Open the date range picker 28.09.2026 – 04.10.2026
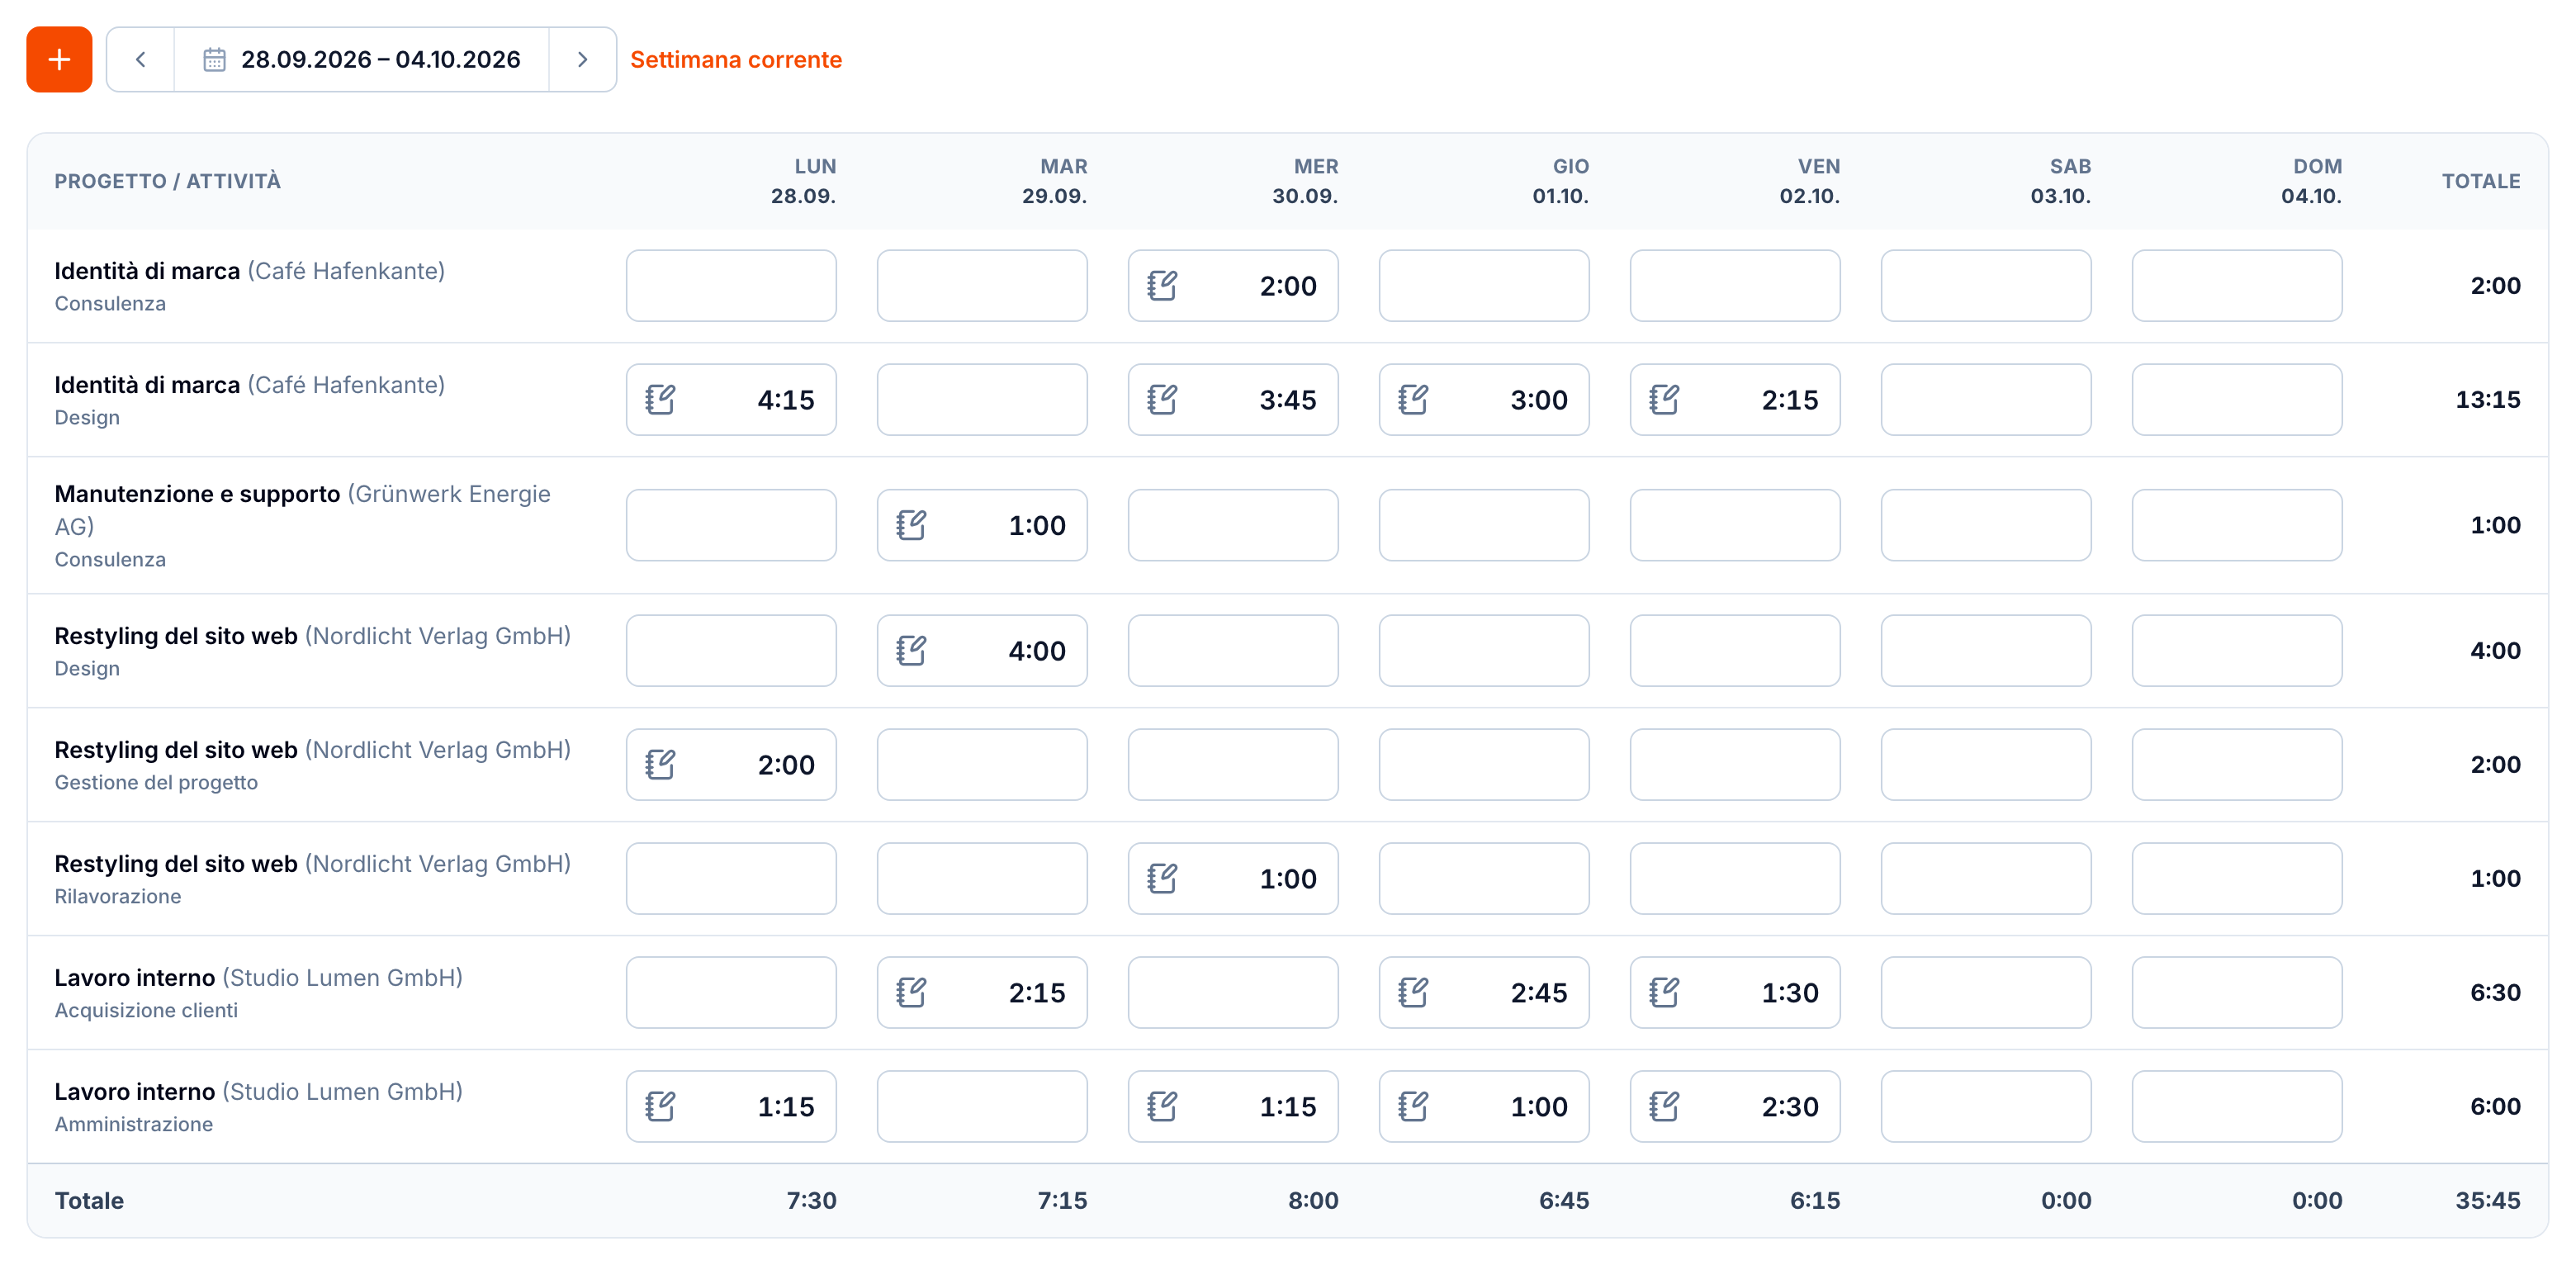Image resolution: width=2576 pixels, height=1265 pixels. click(361, 59)
